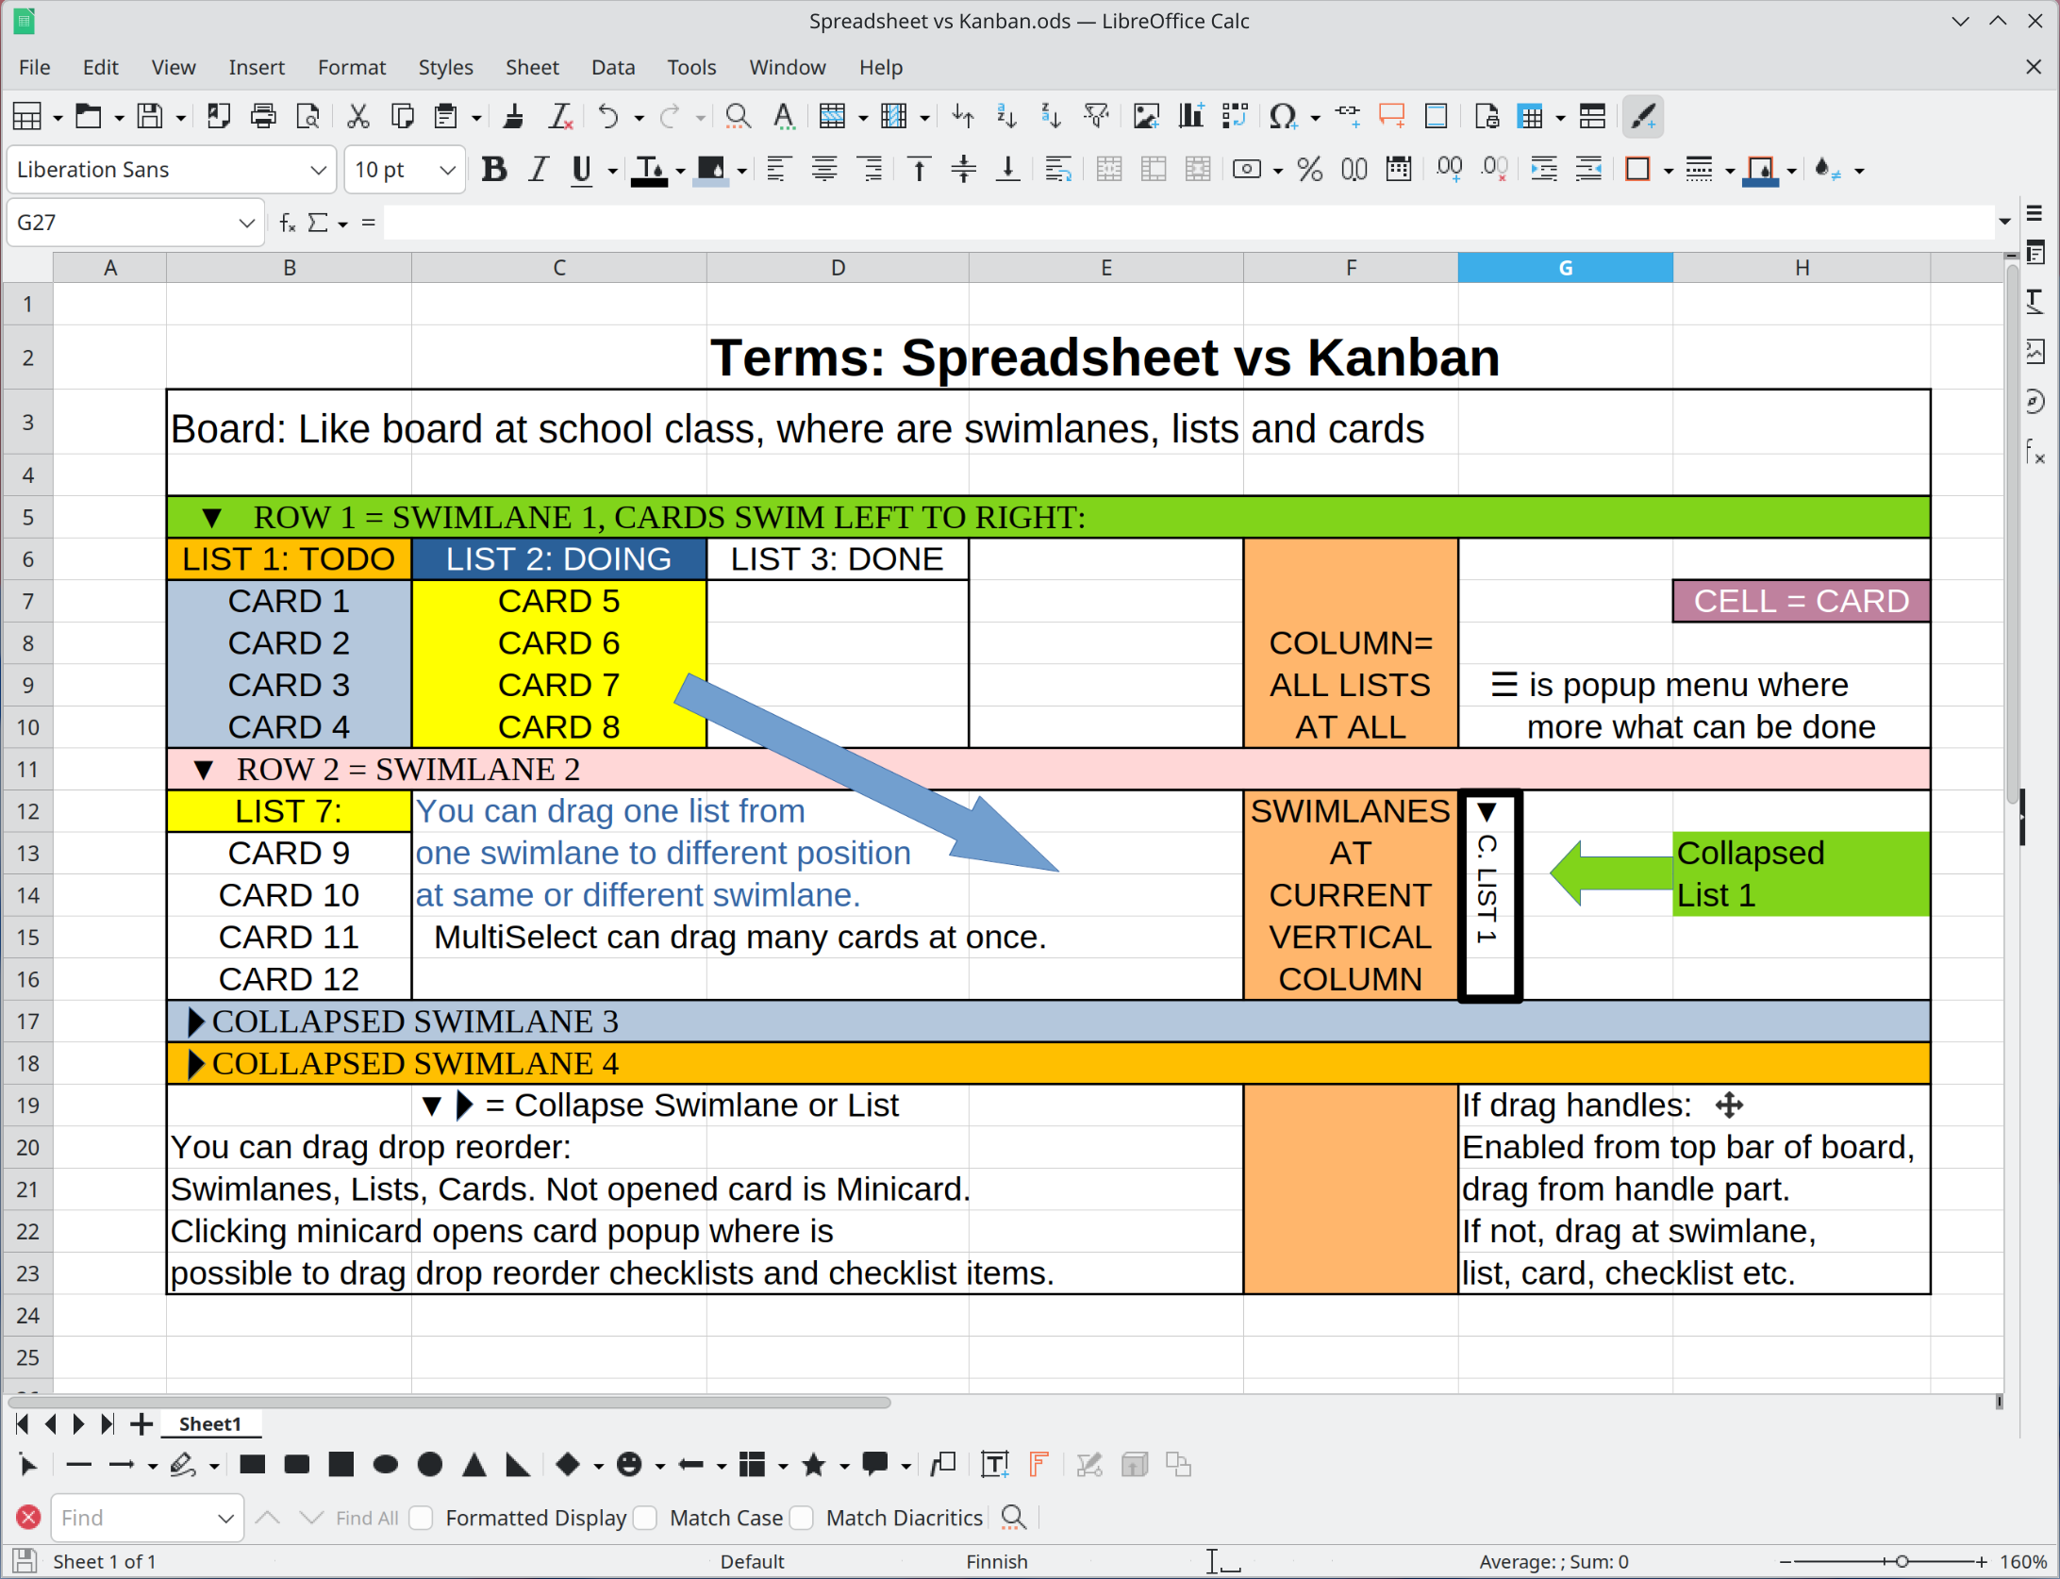Select the Ellipse shape tool
The width and height of the screenshot is (2060, 1579).
[x=385, y=1465]
